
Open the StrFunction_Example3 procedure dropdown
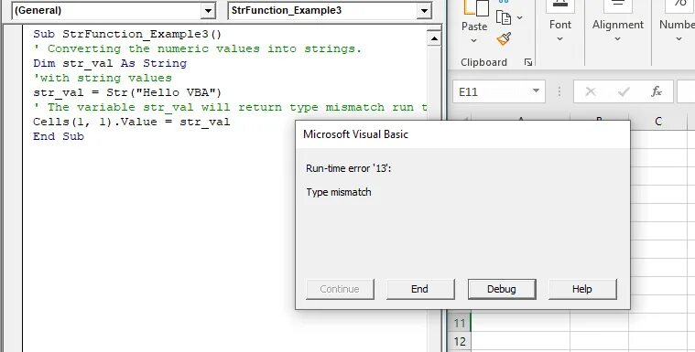(424, 11)
